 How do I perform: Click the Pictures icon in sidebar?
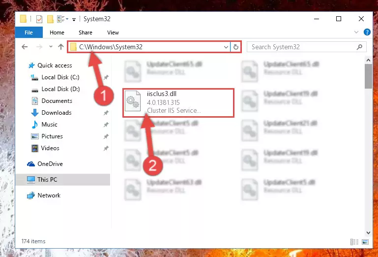pos(35,136)
